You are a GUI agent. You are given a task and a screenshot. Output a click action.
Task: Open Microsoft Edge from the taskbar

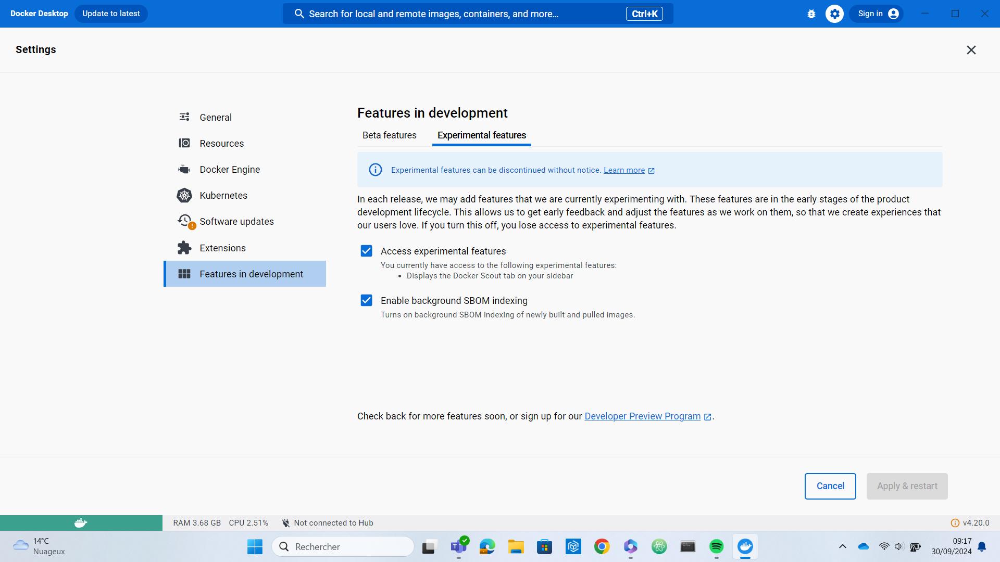click(487, 546)
